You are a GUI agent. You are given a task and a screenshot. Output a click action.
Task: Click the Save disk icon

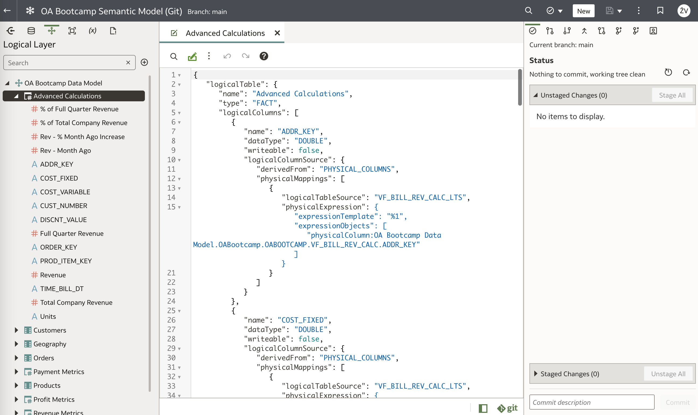609,11
